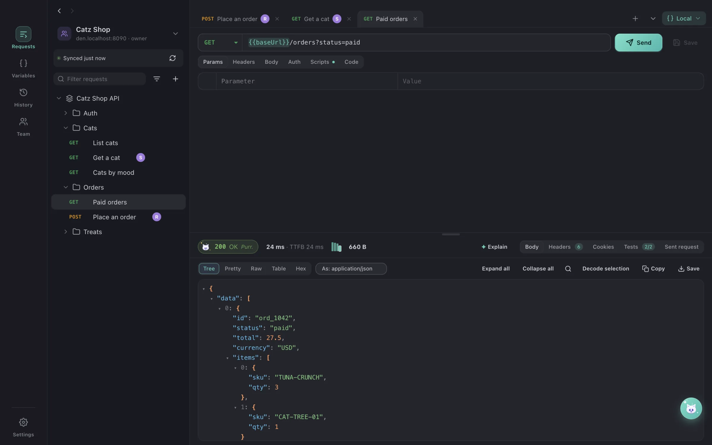Open a new tab with the plus icon

pyautogui.click(x=635, y=19)
